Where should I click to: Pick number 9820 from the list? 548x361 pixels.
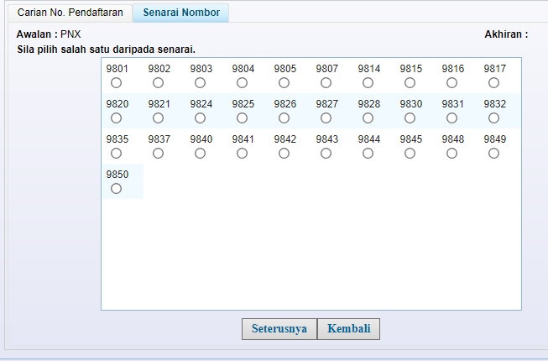[116, 118]
